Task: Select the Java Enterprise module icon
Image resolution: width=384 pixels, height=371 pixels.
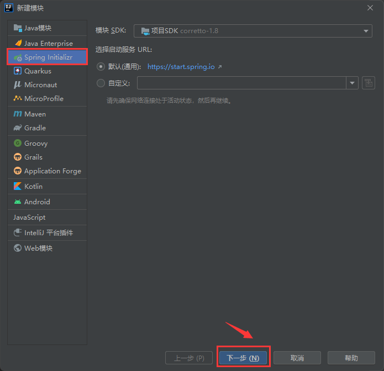Action: [18, 43]
